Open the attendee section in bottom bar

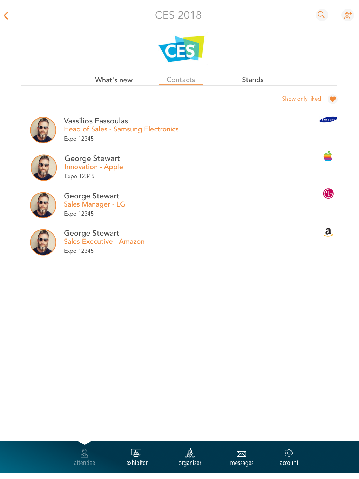pos(84,458)
